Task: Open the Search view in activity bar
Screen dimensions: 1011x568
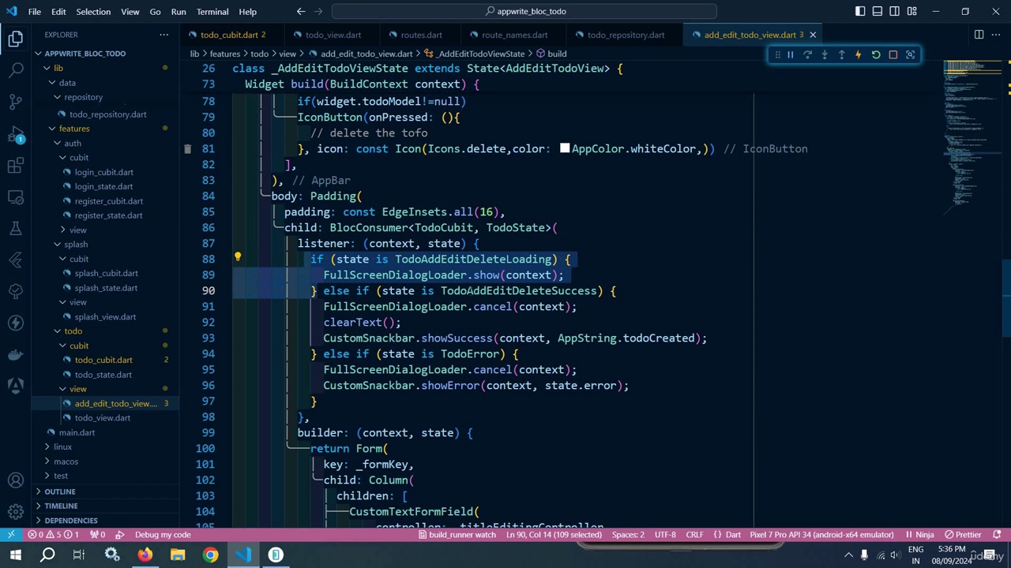Action: pos(16,70)
